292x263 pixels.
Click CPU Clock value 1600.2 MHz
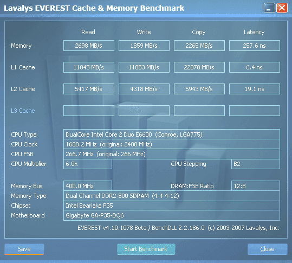click(x=172, y=144)
